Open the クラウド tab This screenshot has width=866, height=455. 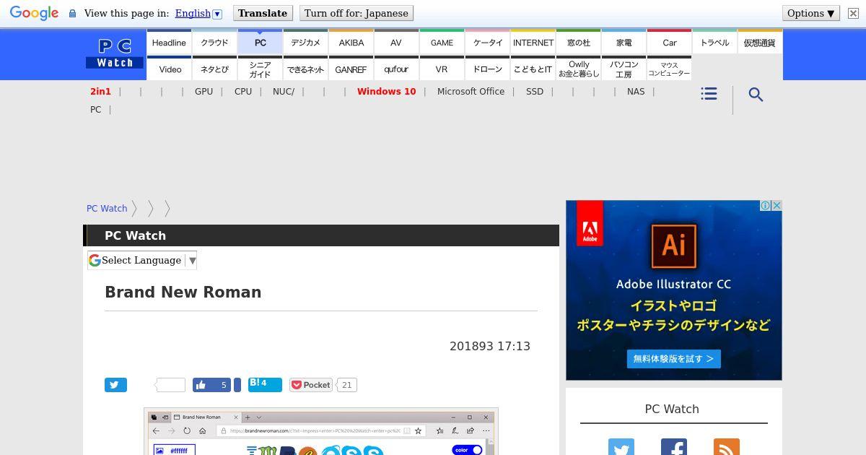point(214,43)
